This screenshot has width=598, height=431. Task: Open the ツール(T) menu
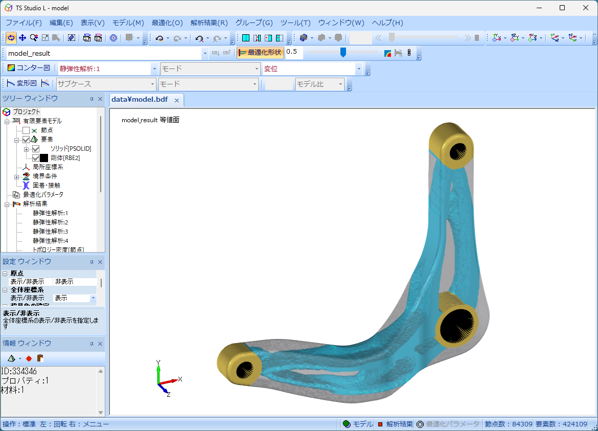(x=295, y=23)
